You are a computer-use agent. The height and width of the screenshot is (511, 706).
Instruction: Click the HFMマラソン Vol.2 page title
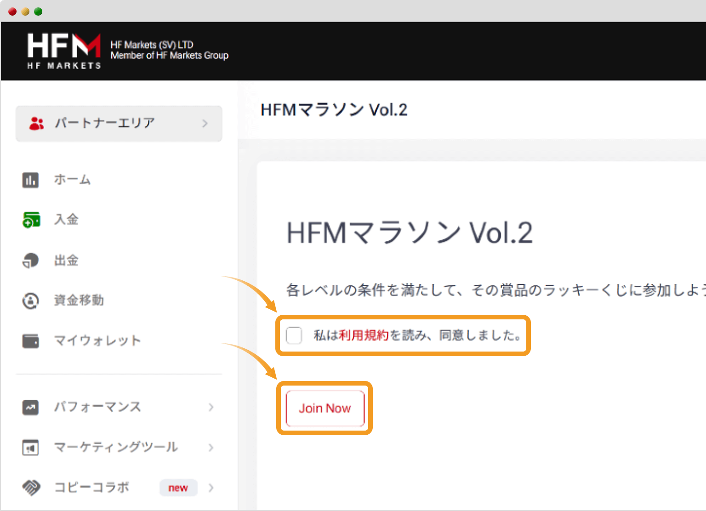tap(334, 110)
